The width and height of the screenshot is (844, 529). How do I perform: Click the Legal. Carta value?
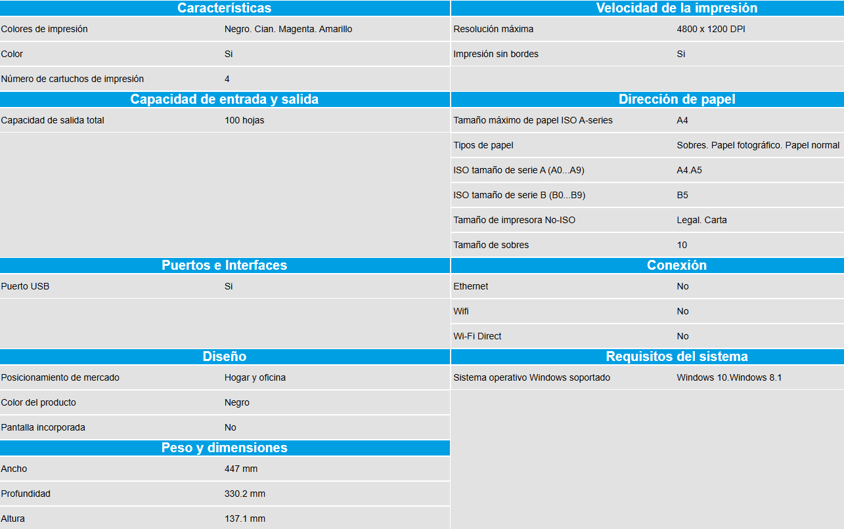(x=701, y=220)
